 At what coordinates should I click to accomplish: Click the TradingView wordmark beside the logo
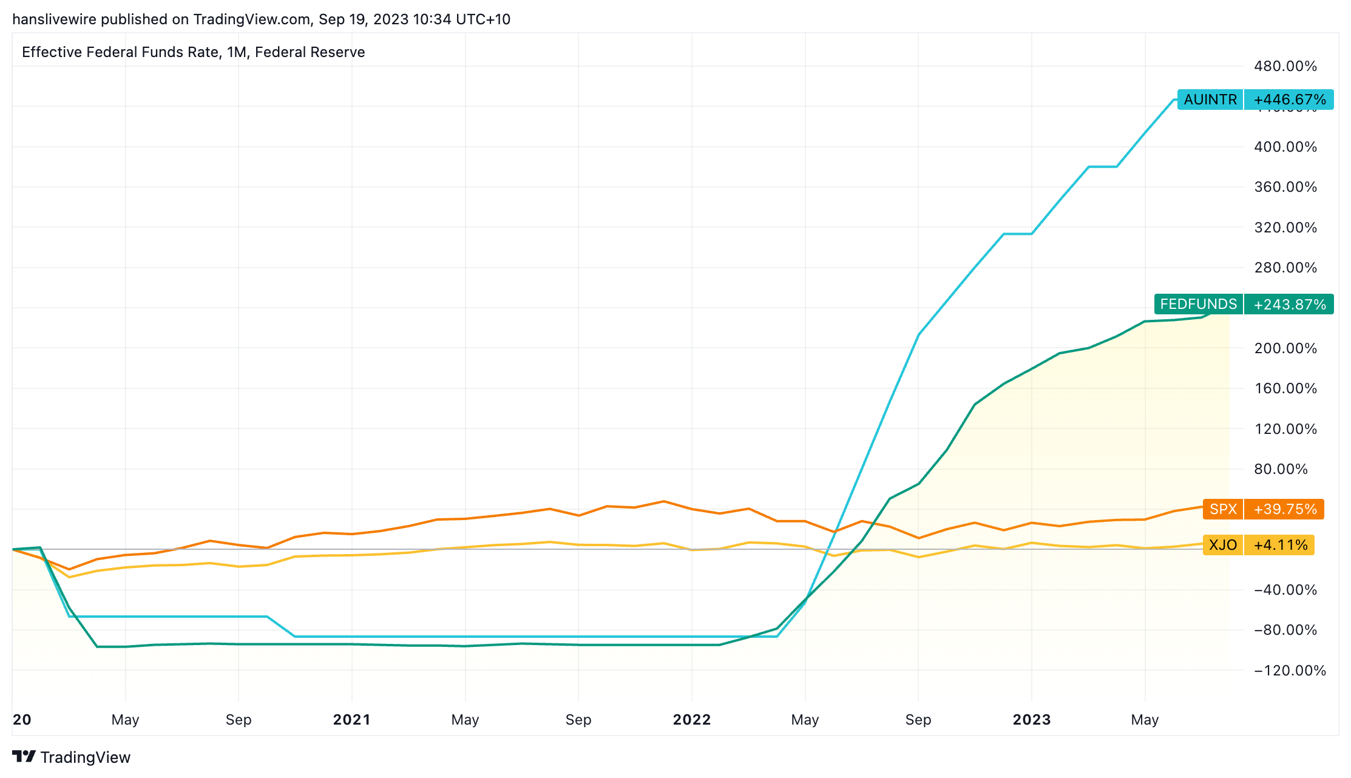[86, 757]
